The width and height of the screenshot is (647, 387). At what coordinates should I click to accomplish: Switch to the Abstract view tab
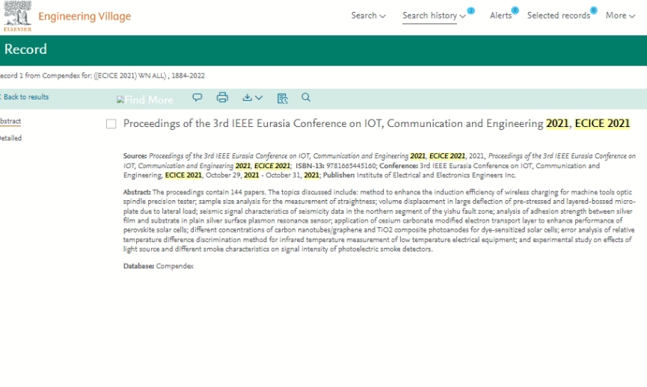click(x=10, y=121)
